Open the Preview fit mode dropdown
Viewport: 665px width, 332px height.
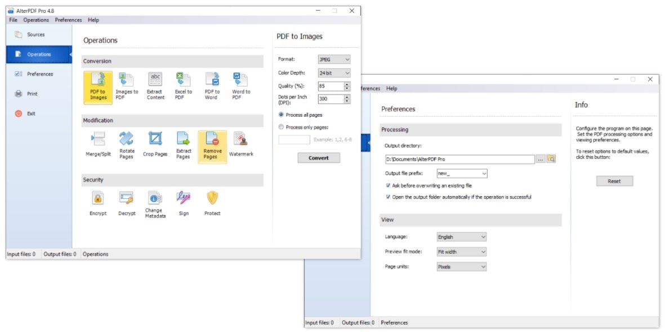[x=461, y=252]
